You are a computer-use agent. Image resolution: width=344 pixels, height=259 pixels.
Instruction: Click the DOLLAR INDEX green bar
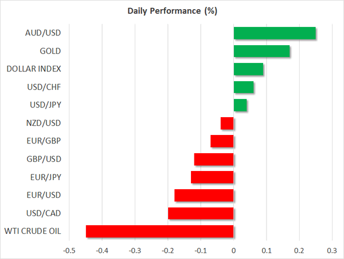[248, 69]
